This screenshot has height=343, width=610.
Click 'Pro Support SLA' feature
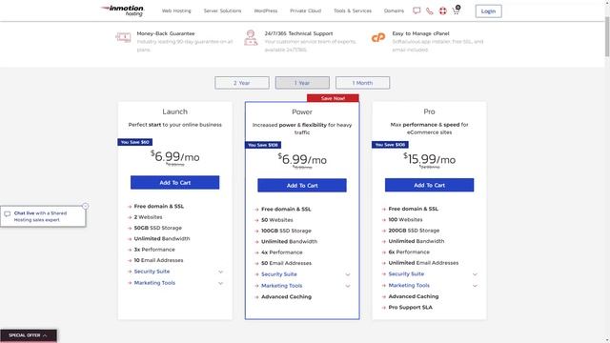(x=411, y=307)
